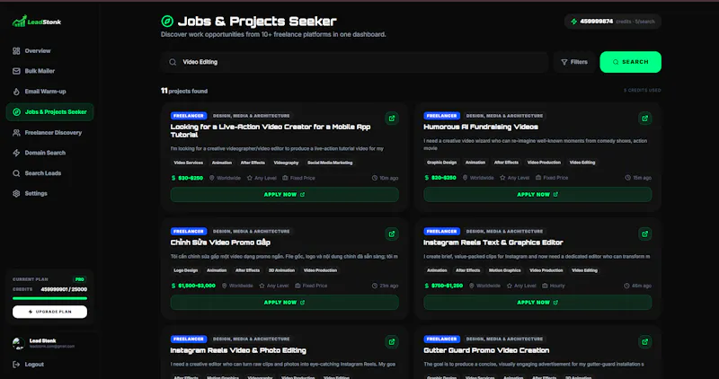Screen dimensions: 719x379
Task: Click the Upgrade Plan button
Action: click(49, 312)
